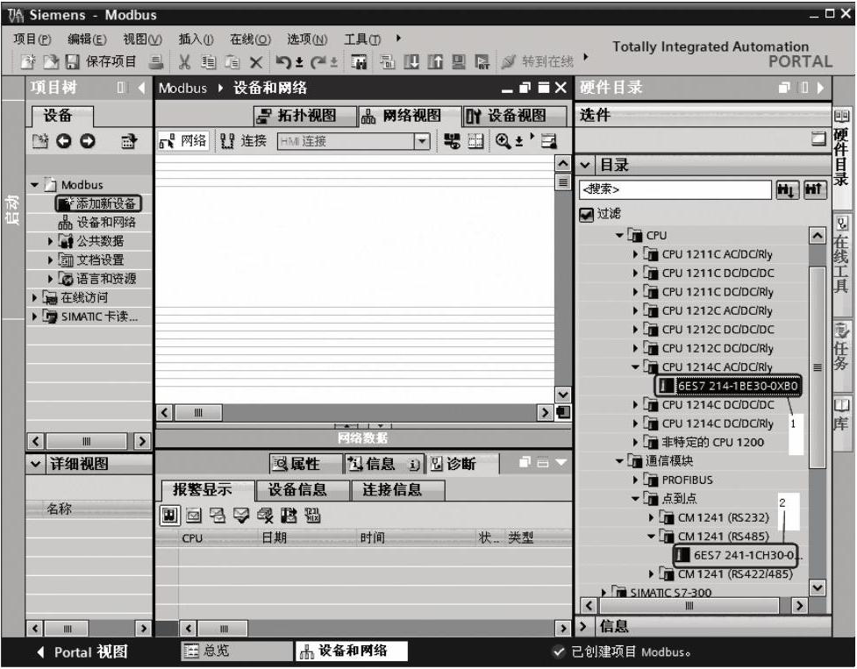Open the 插入(I) menu
This screenshot has width=857, height=669.
[196, 39]
